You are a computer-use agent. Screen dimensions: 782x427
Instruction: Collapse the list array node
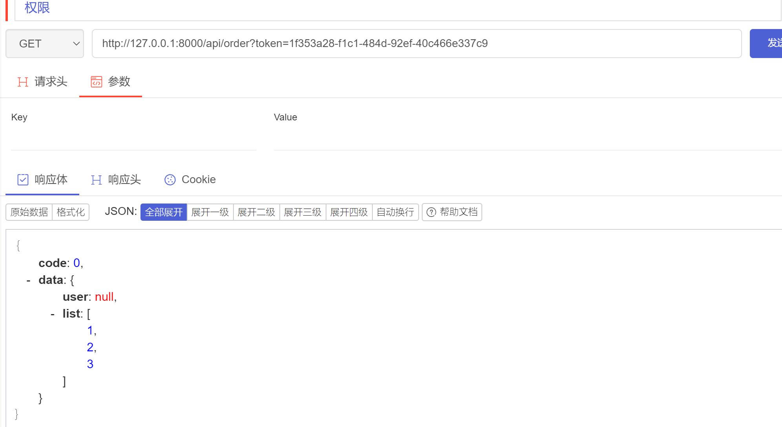click(x=53, y=314)
